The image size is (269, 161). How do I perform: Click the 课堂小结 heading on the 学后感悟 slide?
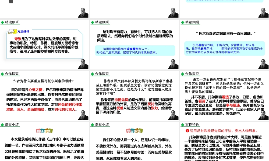(x=102, y=125)
